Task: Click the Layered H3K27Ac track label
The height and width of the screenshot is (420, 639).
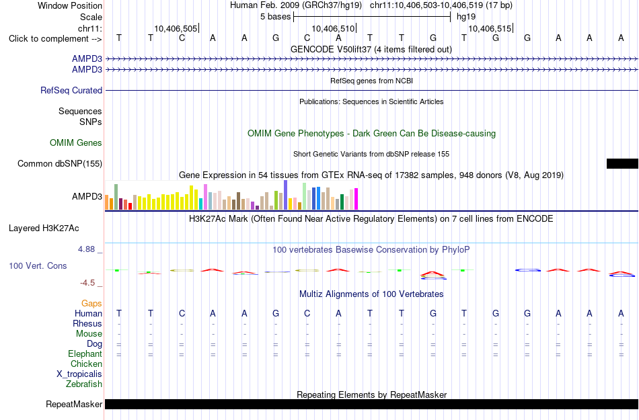Action: 44,228
